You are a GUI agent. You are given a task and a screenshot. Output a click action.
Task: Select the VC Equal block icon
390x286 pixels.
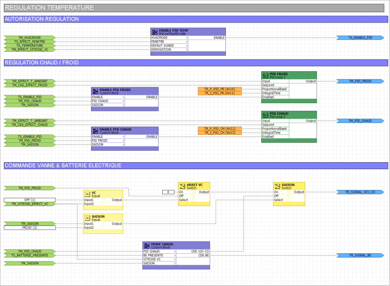[87, 194]
